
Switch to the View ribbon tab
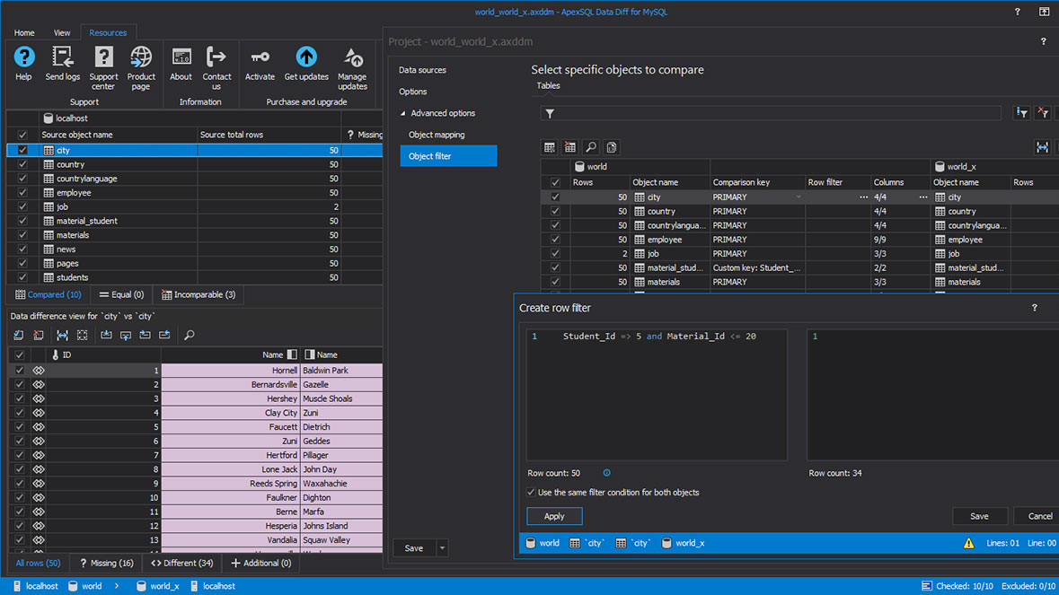coord(61,31)
